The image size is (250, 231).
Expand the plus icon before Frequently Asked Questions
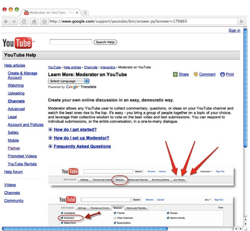(x=50, y=146)
